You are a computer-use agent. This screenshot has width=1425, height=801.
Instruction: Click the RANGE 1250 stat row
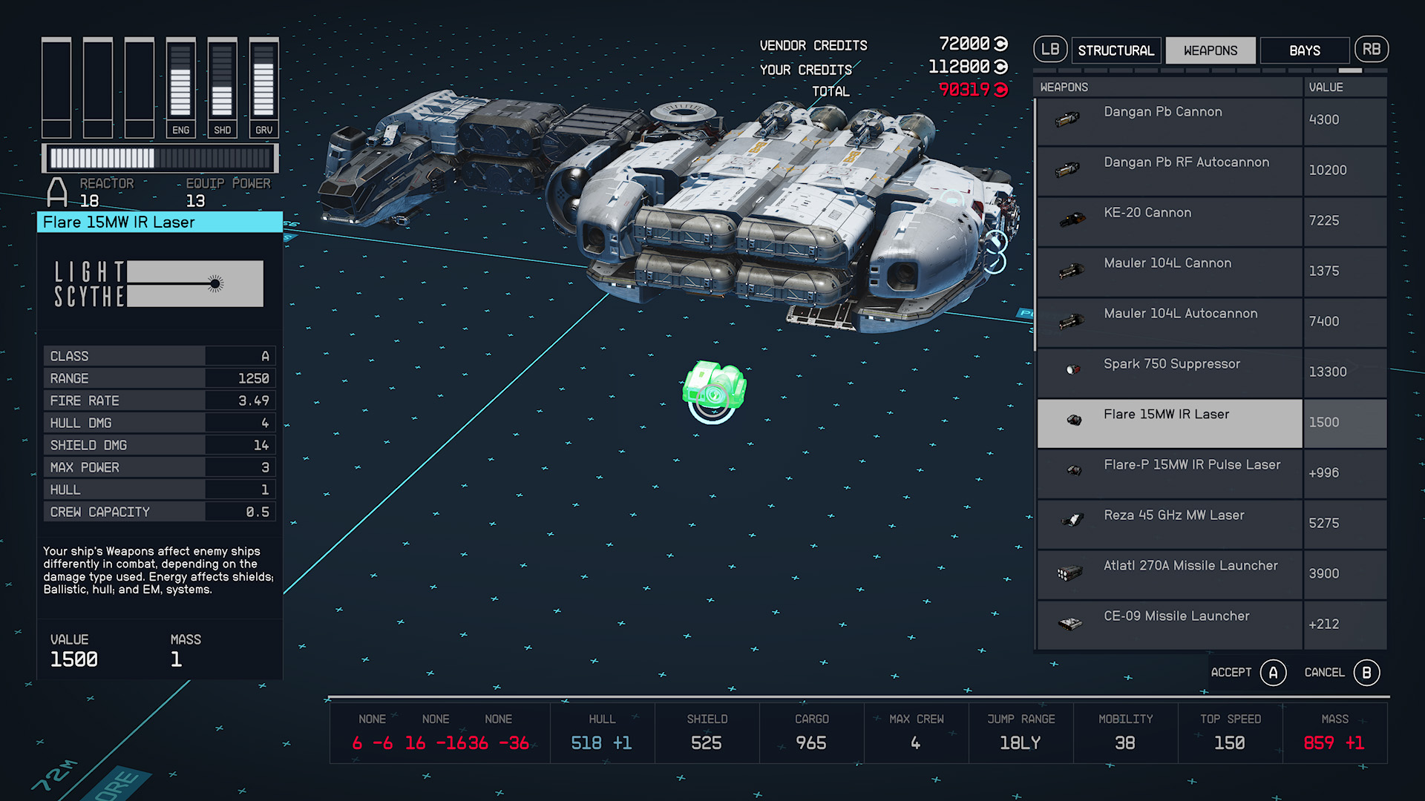[160, 378]
